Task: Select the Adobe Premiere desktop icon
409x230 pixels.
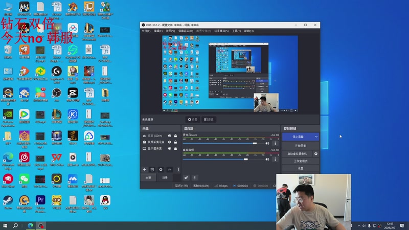Action: point(40,203)
